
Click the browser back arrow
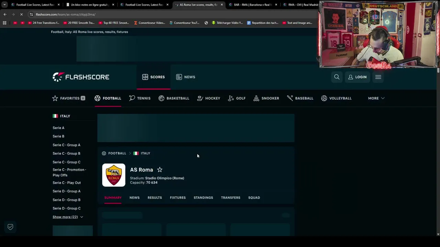coord(5,14)
